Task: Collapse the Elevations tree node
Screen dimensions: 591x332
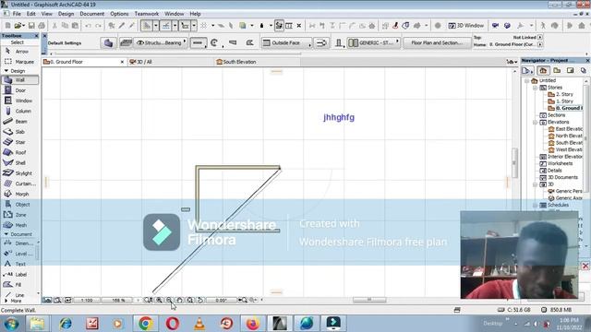Action: click(536, 123)
